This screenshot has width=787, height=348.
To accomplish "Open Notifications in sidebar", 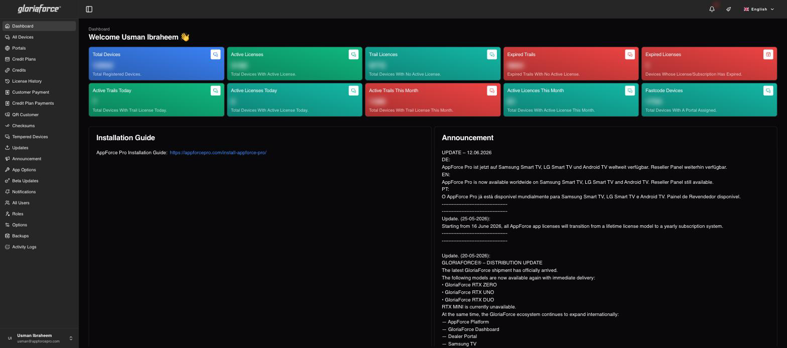I will coord(39,192).
